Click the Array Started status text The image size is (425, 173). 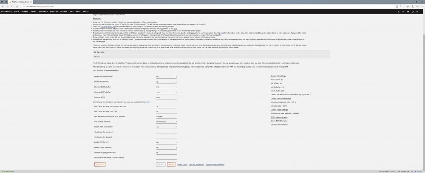[x=8, y=171]
